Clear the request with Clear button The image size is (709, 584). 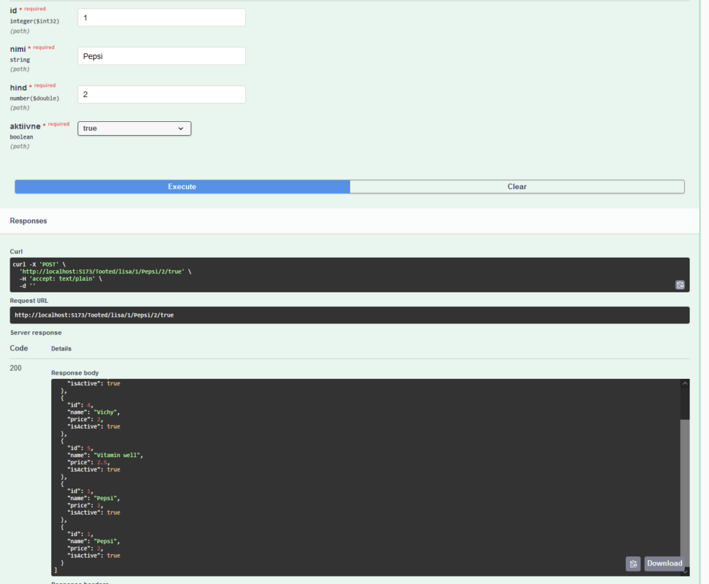click(x=517, y=186)
